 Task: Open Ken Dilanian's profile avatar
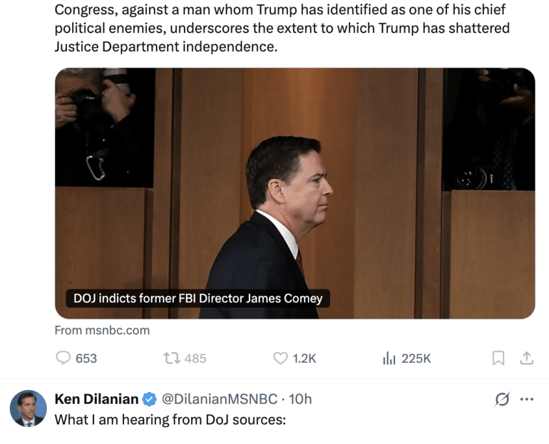(28, 408)
